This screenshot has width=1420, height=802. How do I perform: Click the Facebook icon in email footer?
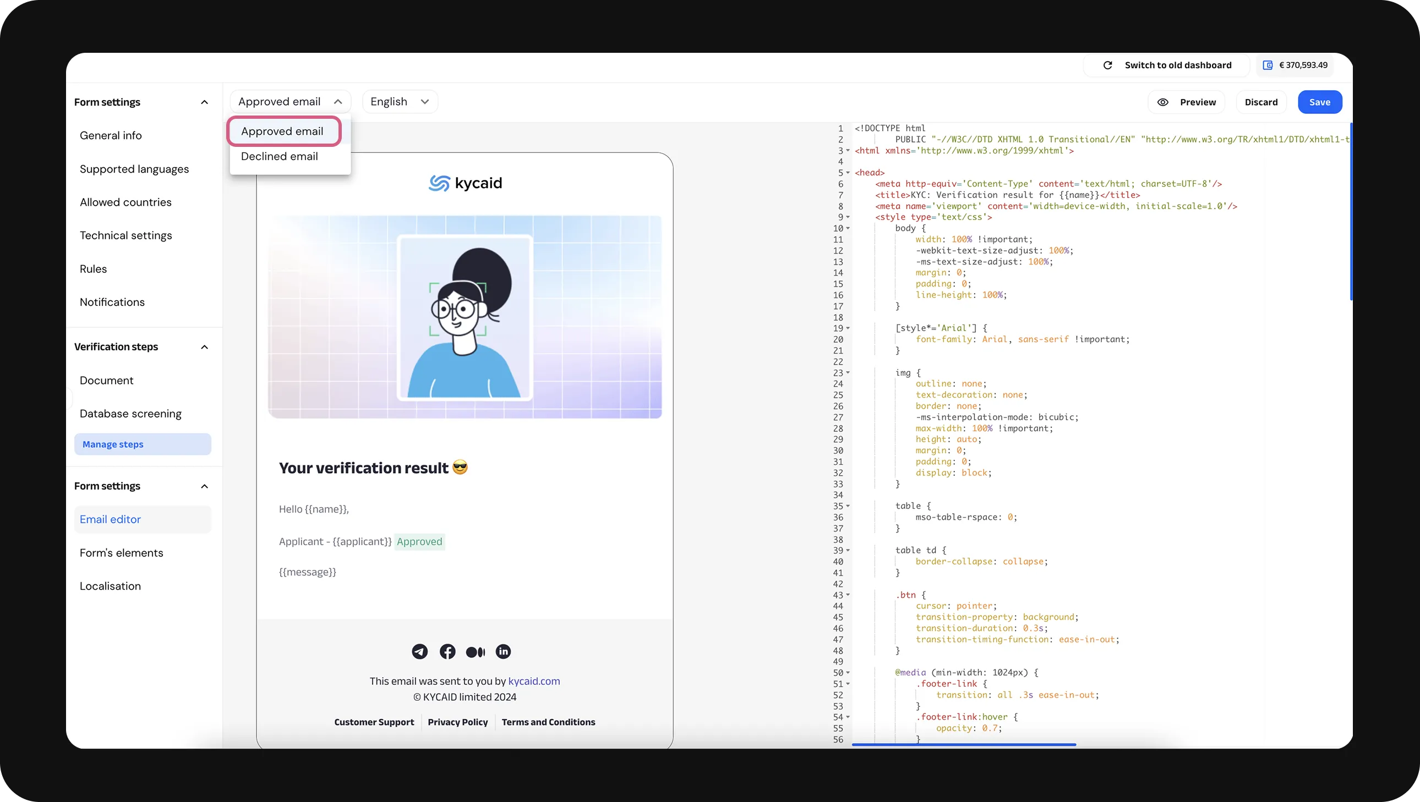[x=447, y=652]
